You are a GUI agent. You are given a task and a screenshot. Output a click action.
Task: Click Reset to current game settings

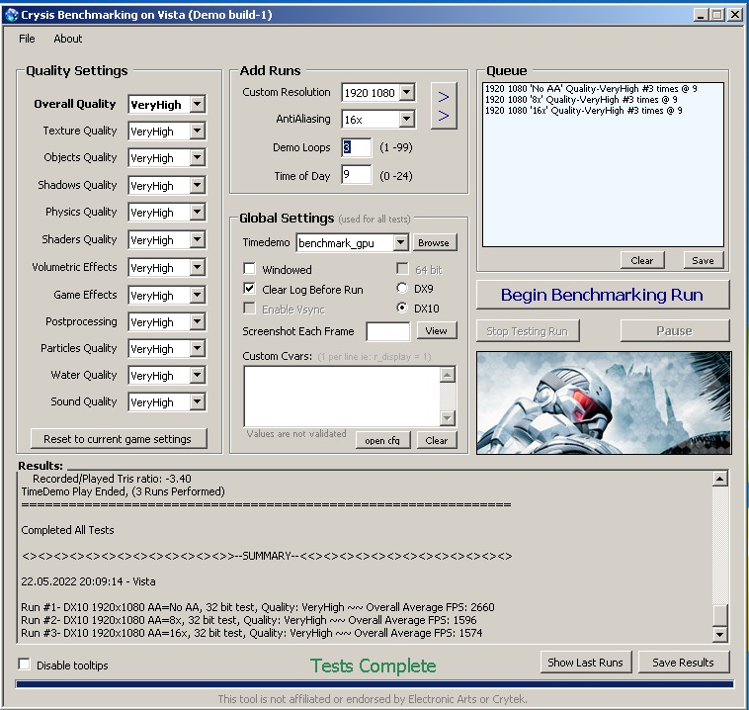point(119,438)
